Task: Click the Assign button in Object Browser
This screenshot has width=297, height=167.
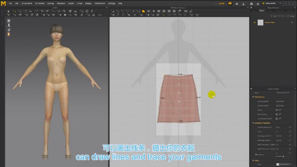Action: [291, 16]
